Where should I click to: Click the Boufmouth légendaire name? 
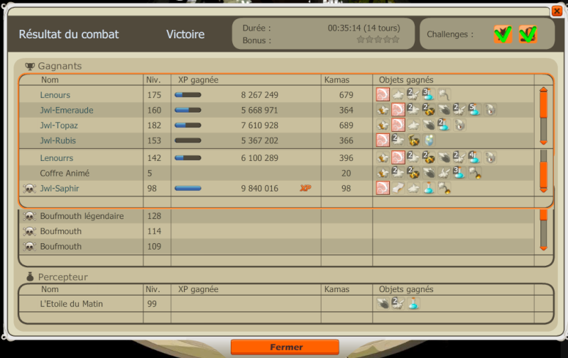pos(82,216)
